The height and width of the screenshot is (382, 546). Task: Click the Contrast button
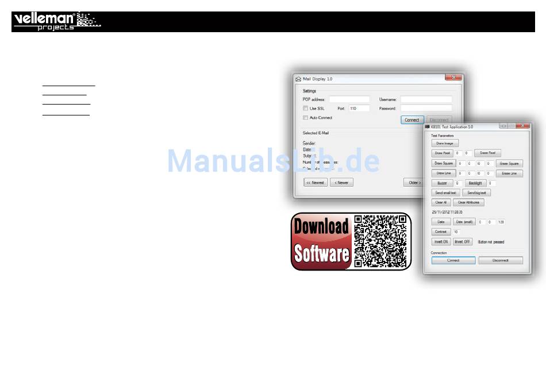(441, 231)
